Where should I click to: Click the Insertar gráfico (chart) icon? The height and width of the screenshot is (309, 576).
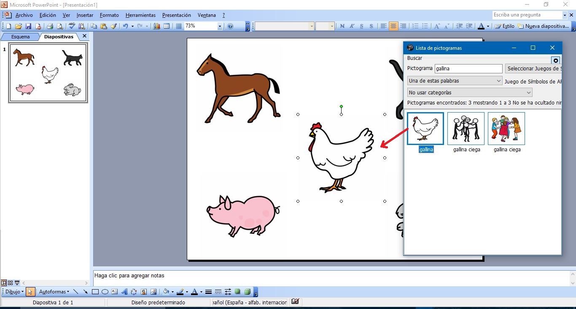(x=156, y=26)
